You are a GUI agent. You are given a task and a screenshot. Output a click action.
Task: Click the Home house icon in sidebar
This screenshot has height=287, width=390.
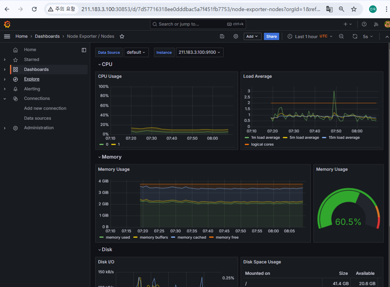point(15,50)
